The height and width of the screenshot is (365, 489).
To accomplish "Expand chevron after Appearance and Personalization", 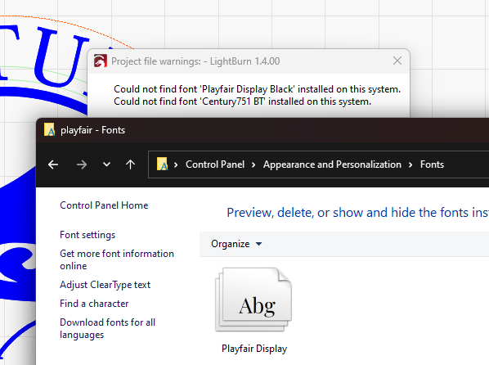I will (x=410, y=164).
